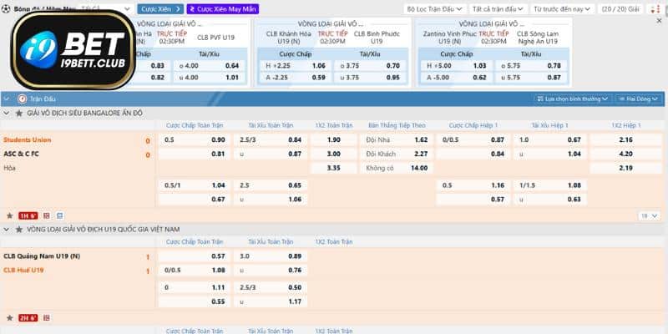Image resolution: width=668 pixels, height=334 pixels.
Task: Open statistics icon for Students Union match
Action: click(47, 216)
